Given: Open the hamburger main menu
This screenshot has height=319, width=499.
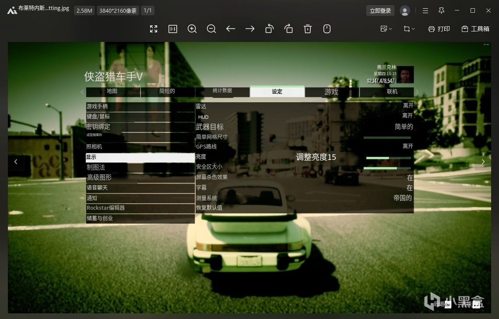Looking at the screenshot, I should (x=425, y=11).
